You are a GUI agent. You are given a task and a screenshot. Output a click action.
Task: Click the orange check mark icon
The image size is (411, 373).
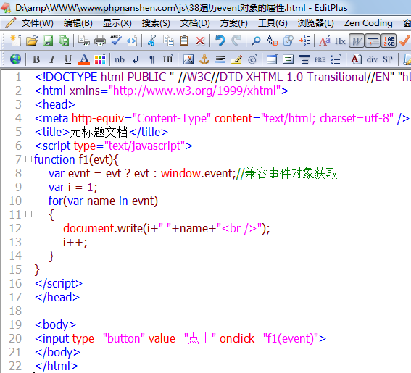click(404, 41)
